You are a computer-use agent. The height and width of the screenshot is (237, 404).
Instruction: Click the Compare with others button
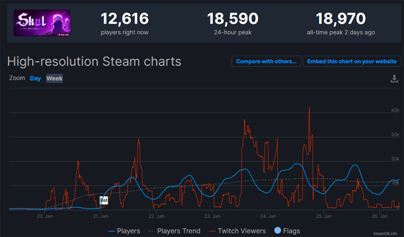coord(266,61)
